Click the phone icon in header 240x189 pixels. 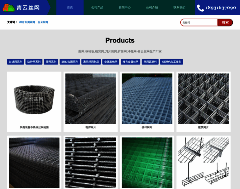point(200,8)
